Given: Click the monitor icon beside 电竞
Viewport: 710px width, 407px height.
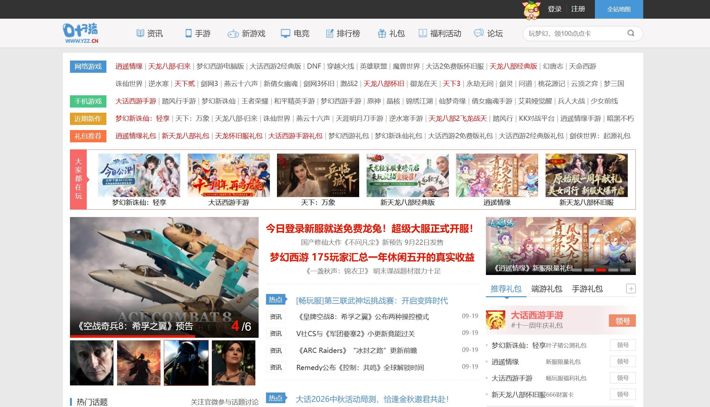Looking at the screenshot, I should click(x=285, y=33).
